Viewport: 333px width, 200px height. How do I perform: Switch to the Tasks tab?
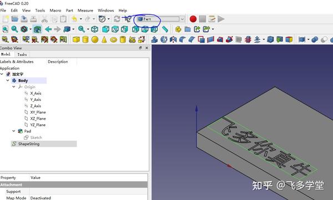pyautogui.click(x=22, y=54)
